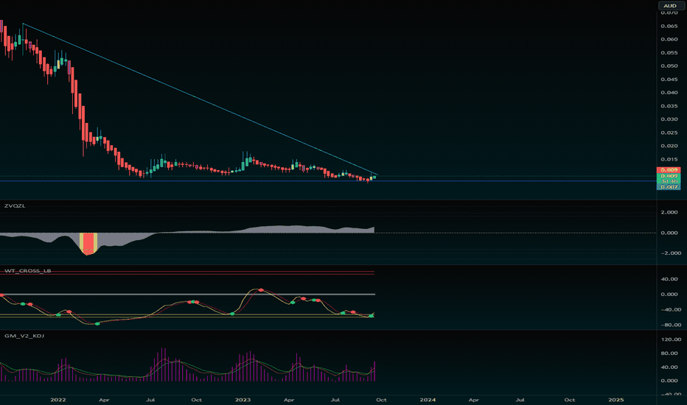Click the red-yellow highlighted ZVQZL histogram dip

click(x=88, y=244)
